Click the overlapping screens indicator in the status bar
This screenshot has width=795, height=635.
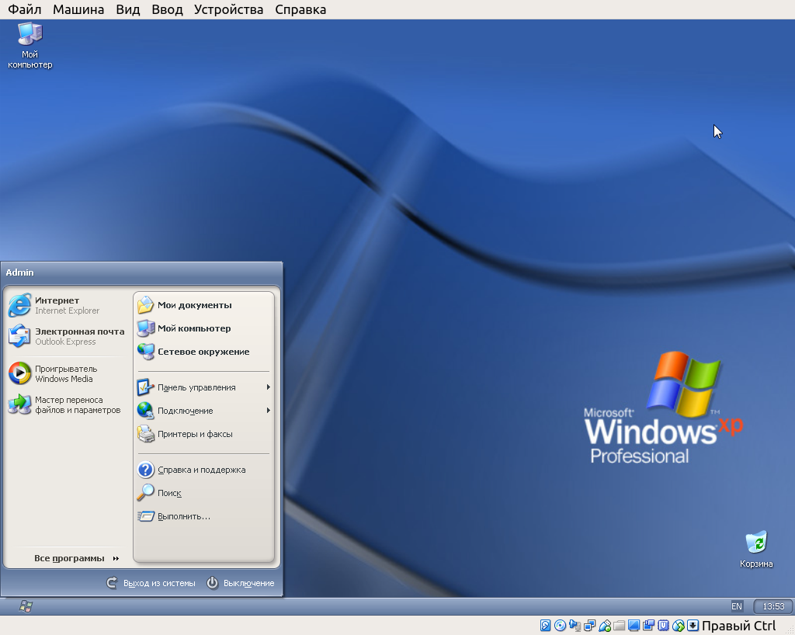pyautogui.click(x=648, y=626)
